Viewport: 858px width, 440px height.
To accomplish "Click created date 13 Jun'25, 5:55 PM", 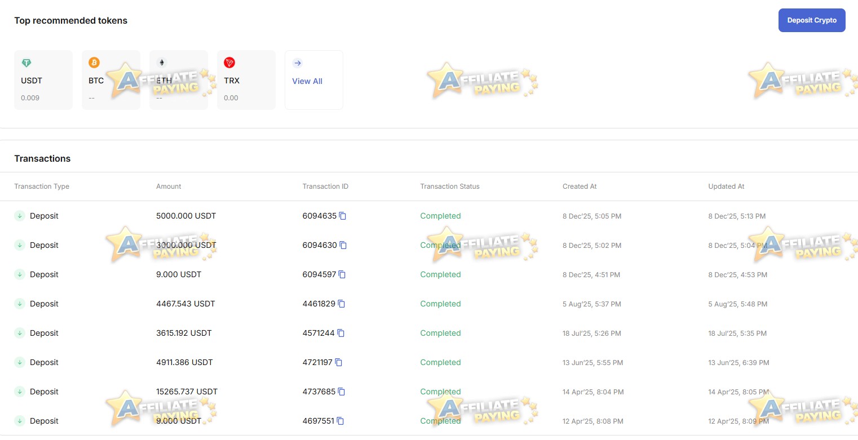I will tap(593, 363).
